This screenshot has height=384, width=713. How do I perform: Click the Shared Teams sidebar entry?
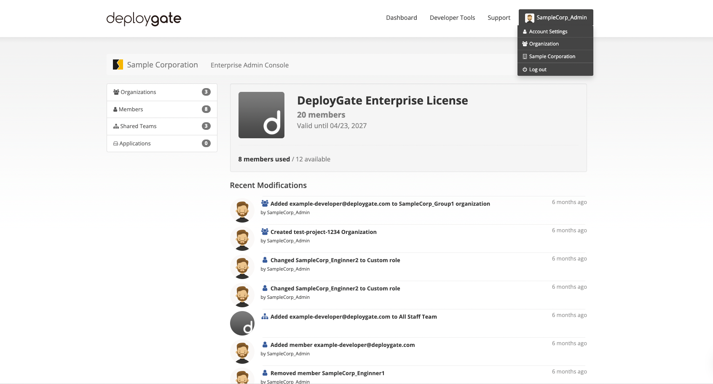coord(138,126)
